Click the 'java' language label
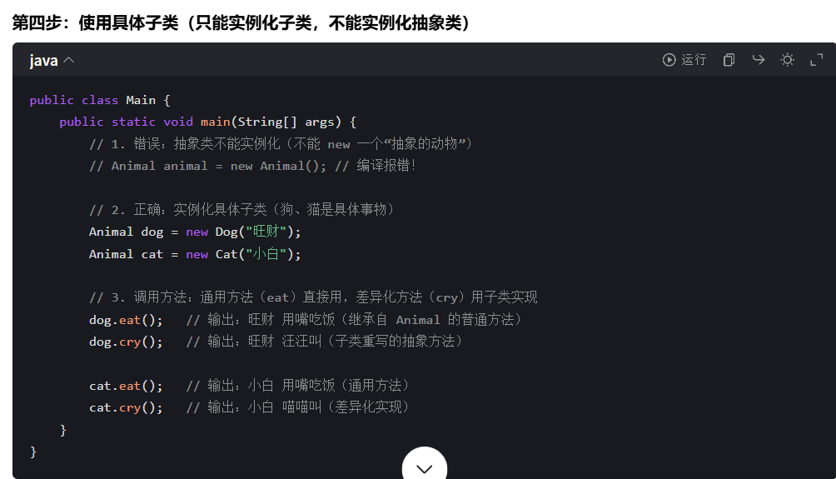The image size is (836, 479). pos(43,61)
